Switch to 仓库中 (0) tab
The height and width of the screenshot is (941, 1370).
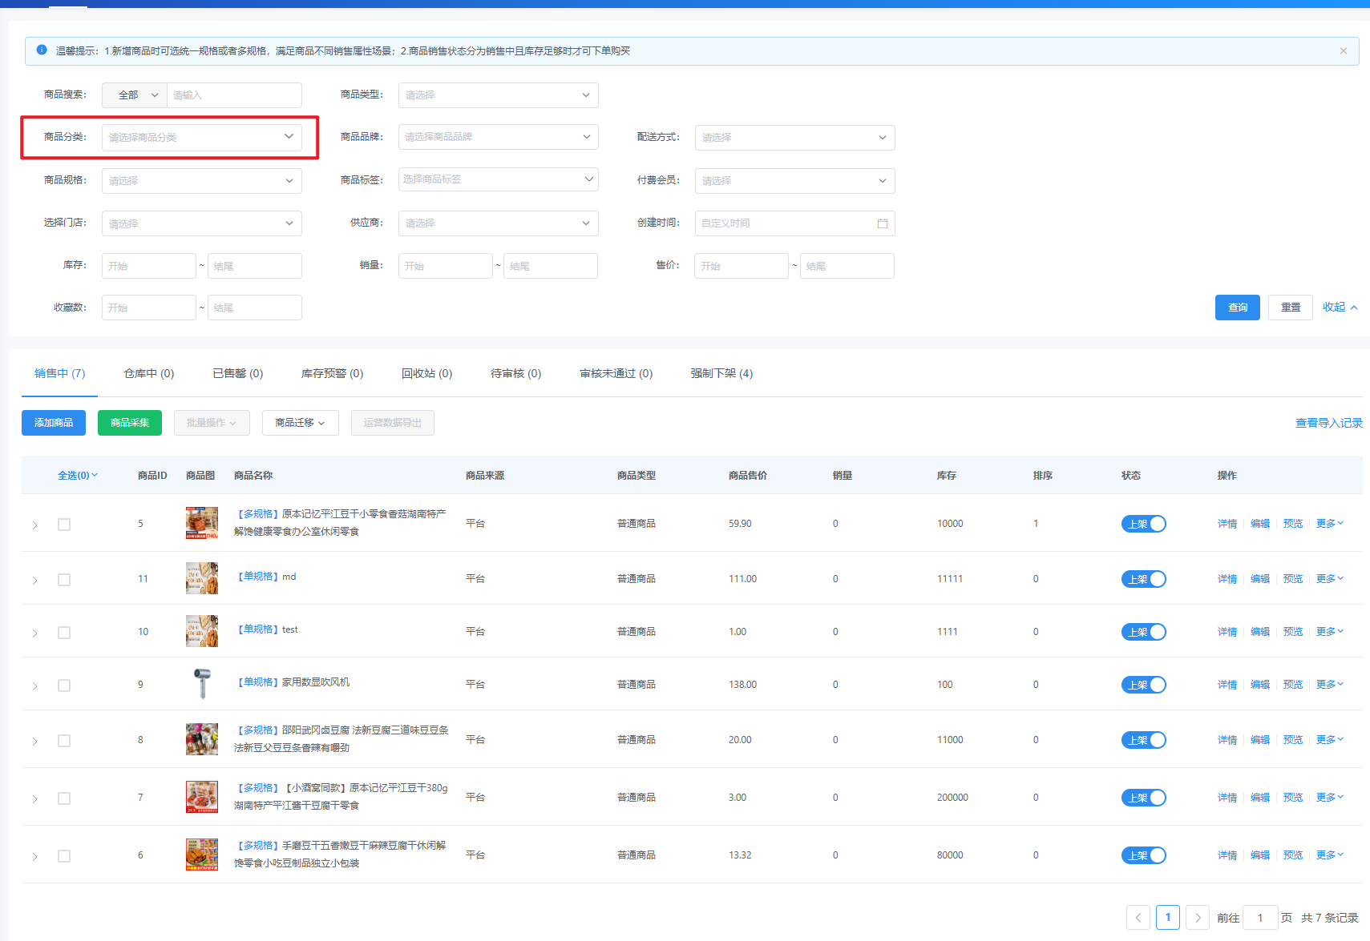[148, 373]
